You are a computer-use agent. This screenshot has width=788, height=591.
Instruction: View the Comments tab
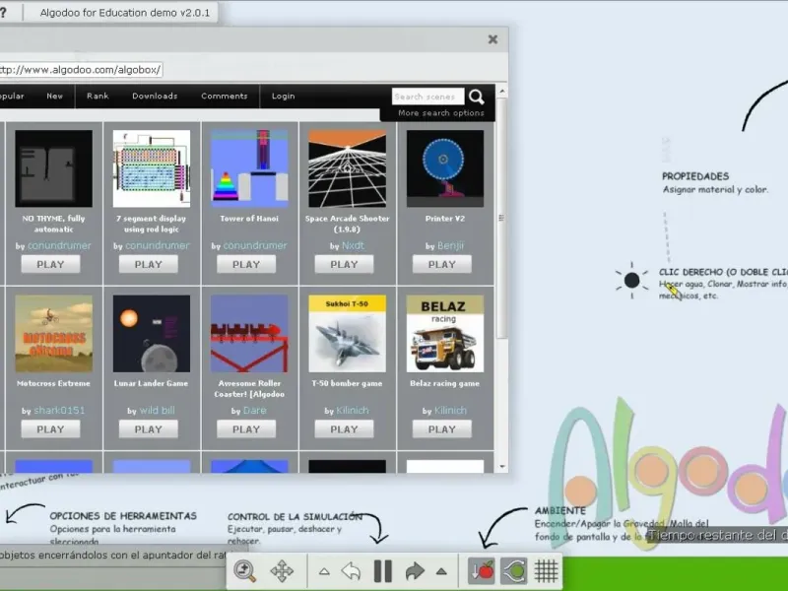click(x=225, y=96)
